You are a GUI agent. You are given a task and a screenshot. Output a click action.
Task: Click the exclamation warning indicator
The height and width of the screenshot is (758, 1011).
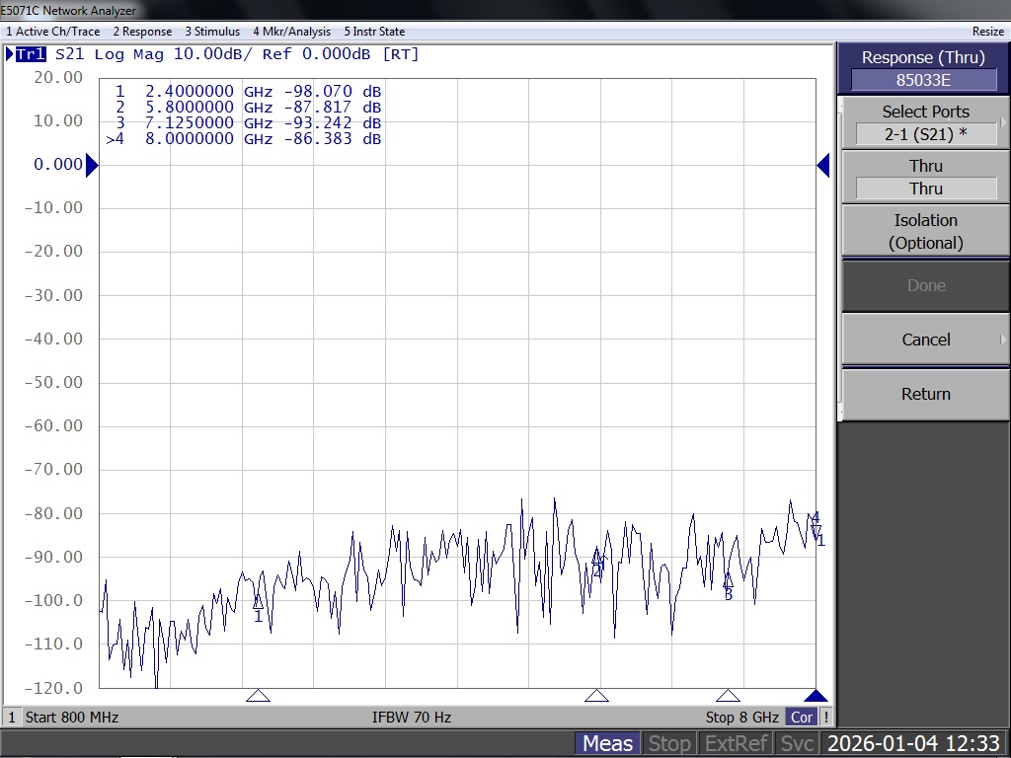[x=826, y=717]
